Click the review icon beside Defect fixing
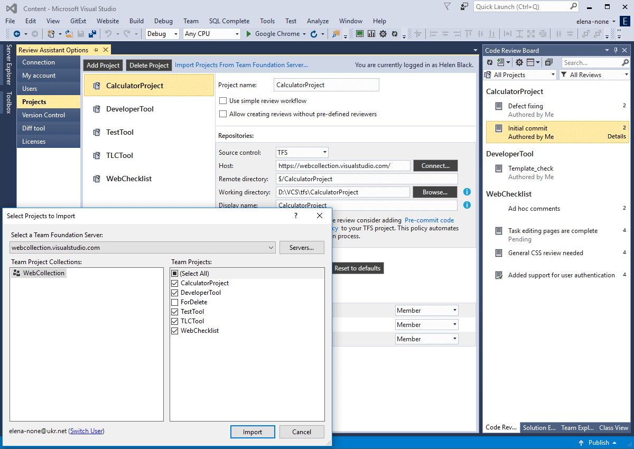 [498, 106]
